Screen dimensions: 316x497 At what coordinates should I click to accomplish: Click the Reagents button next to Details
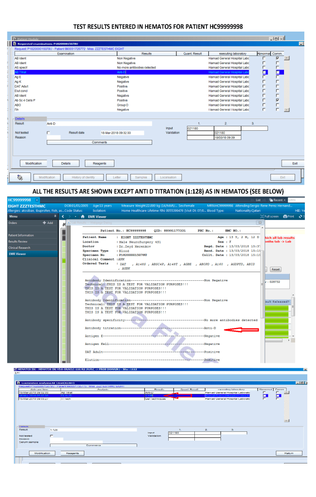99,163
